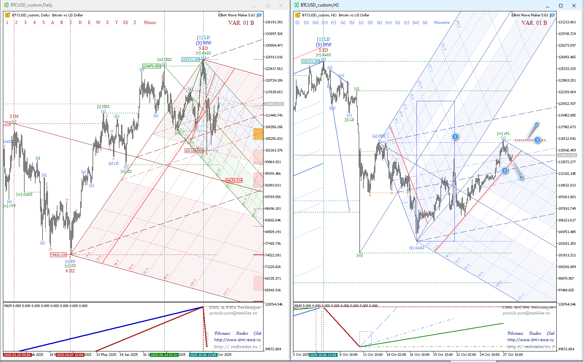Click the green 2025.08.14 03:32 date marker
Screen dimensions: 584x362
164,355
